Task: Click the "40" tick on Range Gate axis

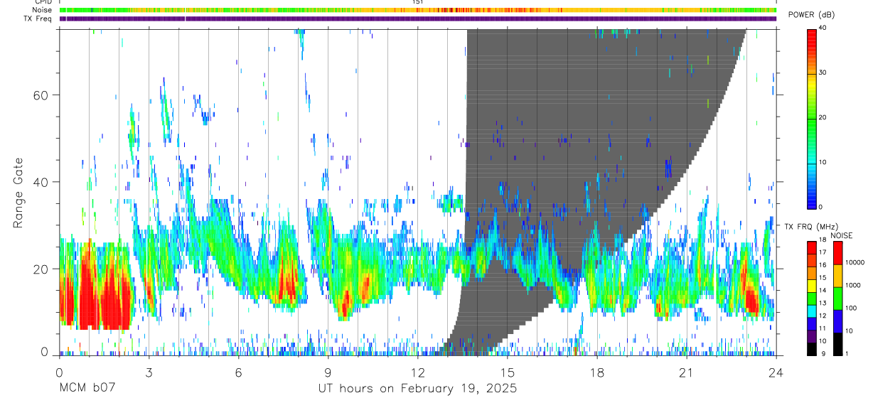Action: point(42,182)
